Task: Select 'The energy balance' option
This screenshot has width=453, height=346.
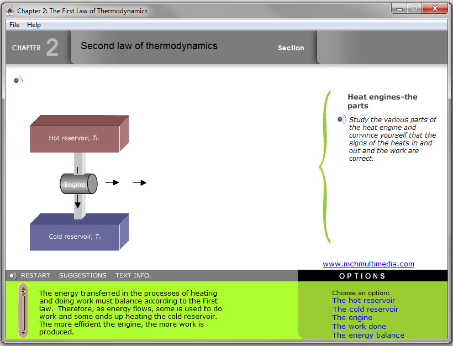Action: point(368,335)
